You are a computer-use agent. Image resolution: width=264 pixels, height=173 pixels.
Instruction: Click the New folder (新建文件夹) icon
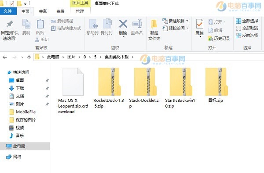coord(154,24)
